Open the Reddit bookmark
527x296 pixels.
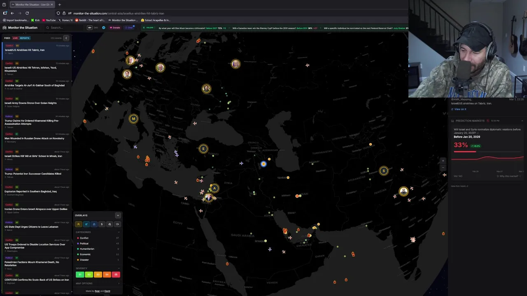90,20
